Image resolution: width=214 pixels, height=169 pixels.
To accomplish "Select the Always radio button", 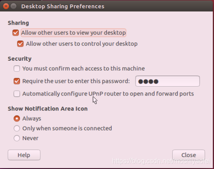I will (x=17, y=118).
